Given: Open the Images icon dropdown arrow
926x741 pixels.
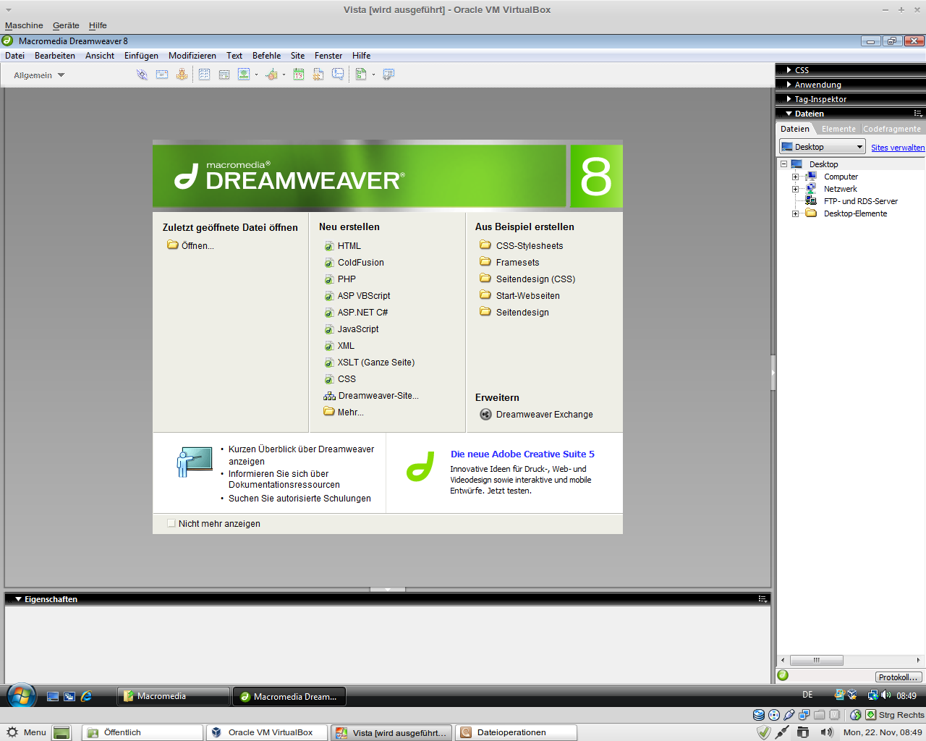Looking at the screenshot, I should (x=256, y=75).
